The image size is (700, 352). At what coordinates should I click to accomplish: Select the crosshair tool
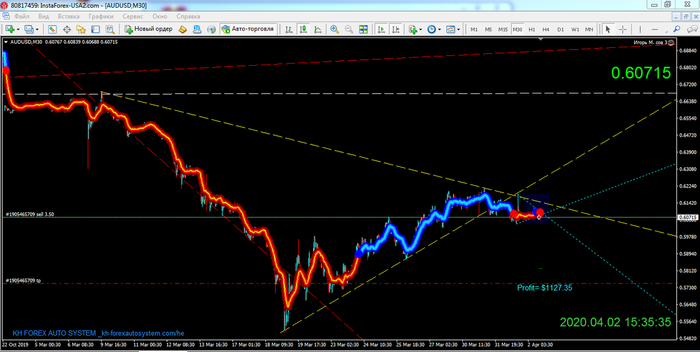pyautogui.click(x=622, y=29)
